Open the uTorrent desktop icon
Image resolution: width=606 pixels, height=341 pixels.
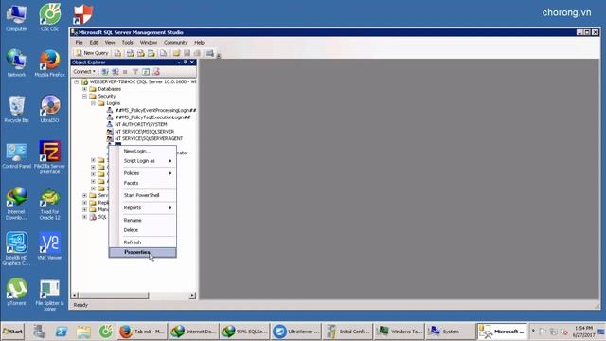coord(16,292)
